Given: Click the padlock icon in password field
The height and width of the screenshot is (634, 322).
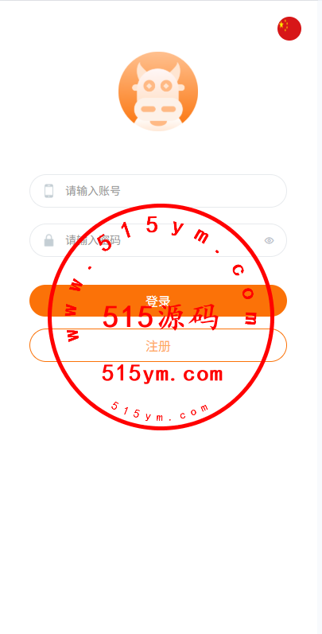Looking at the screenshot, I should point(48,240).
